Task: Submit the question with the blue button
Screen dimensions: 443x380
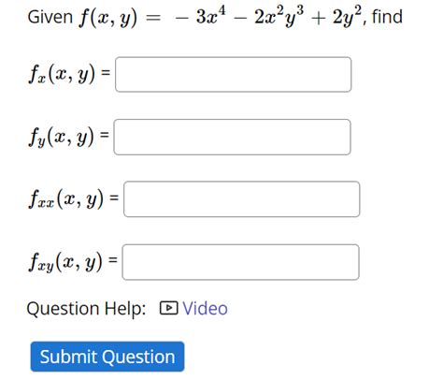Action: [107, 357]
